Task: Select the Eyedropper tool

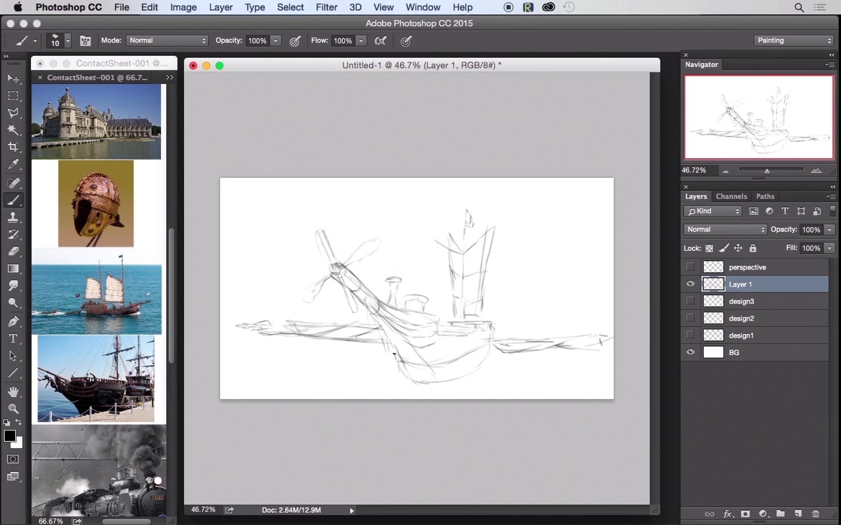Action: point(13,165)
